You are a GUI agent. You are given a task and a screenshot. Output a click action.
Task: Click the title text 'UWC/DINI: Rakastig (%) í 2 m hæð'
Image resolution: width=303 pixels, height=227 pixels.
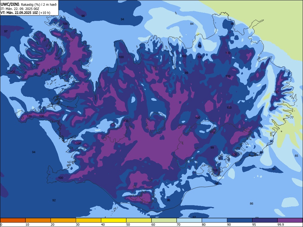(x=28, y=4)
